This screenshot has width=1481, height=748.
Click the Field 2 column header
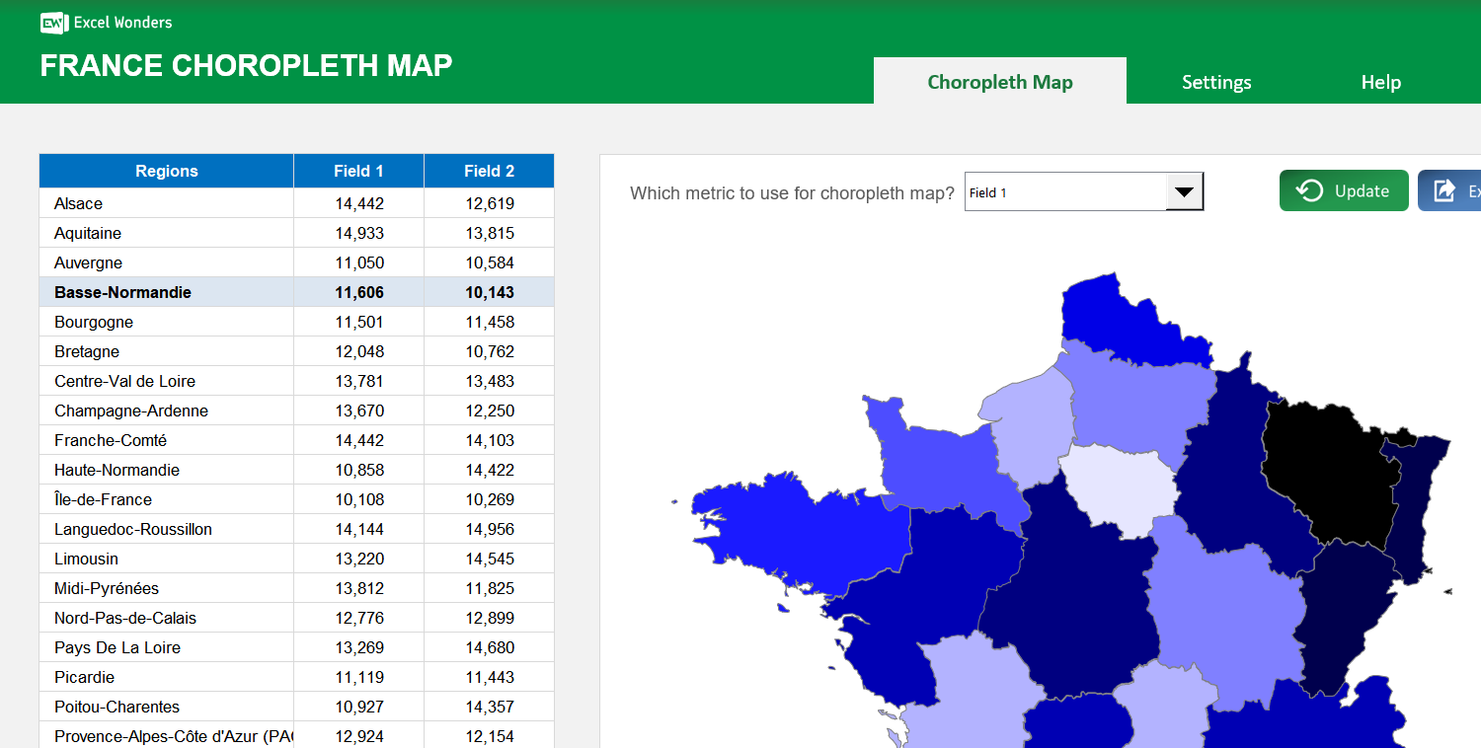[x=489, y=171]
